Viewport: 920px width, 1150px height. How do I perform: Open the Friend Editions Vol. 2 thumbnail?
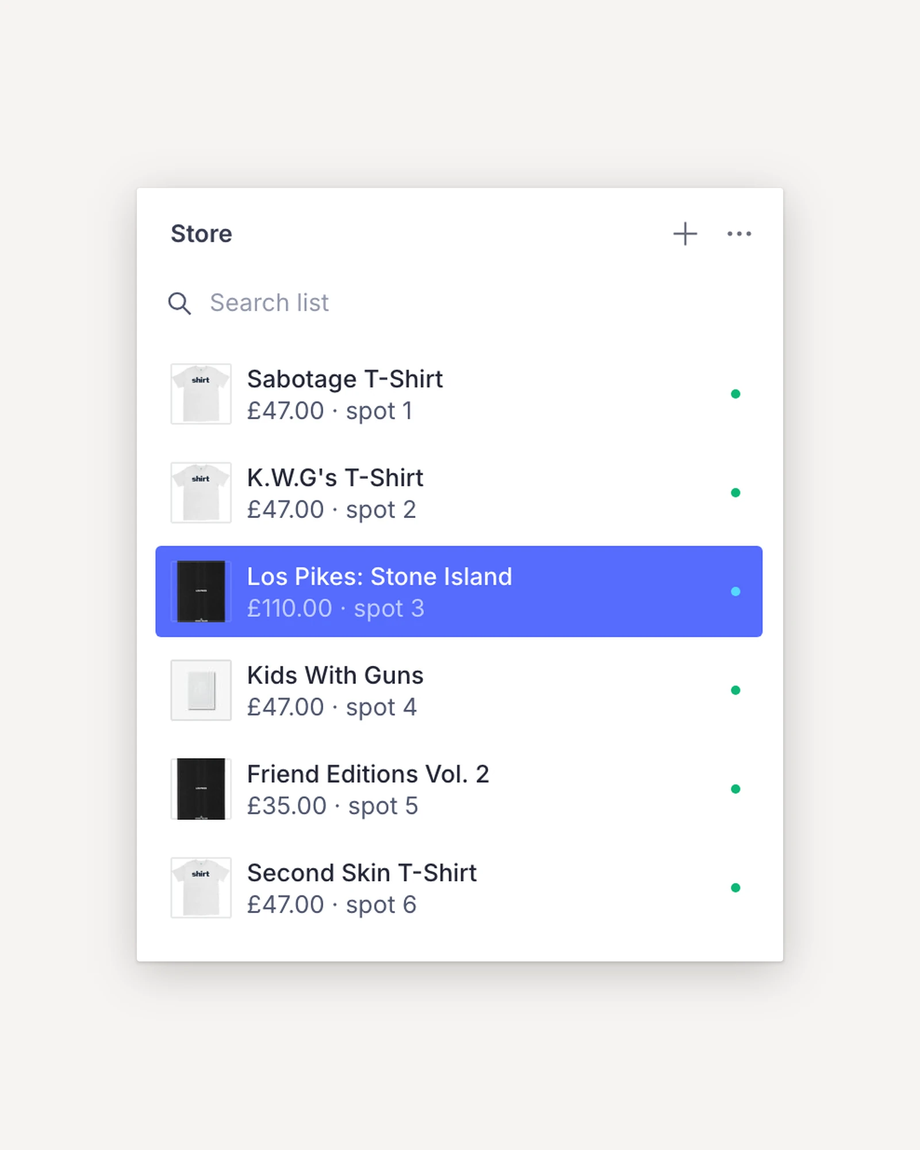pyautogui.click(x=201, y=789)
